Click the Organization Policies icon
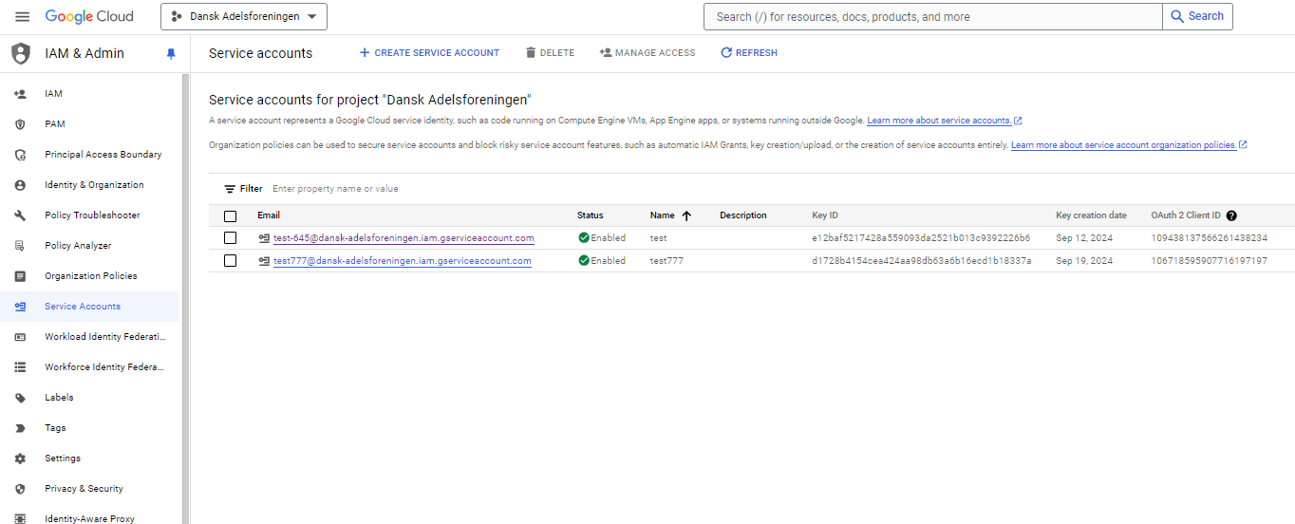The width and height of the screenshot is (1295, 524). tap(20, 276)
